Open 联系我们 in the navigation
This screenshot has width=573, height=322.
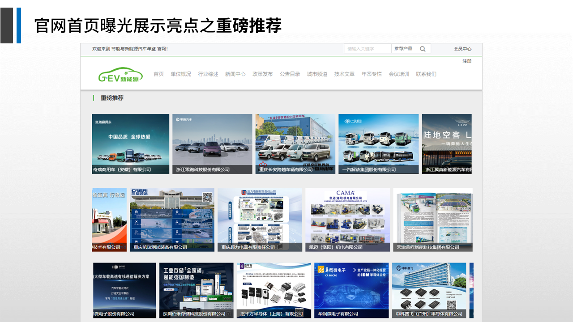426,74
